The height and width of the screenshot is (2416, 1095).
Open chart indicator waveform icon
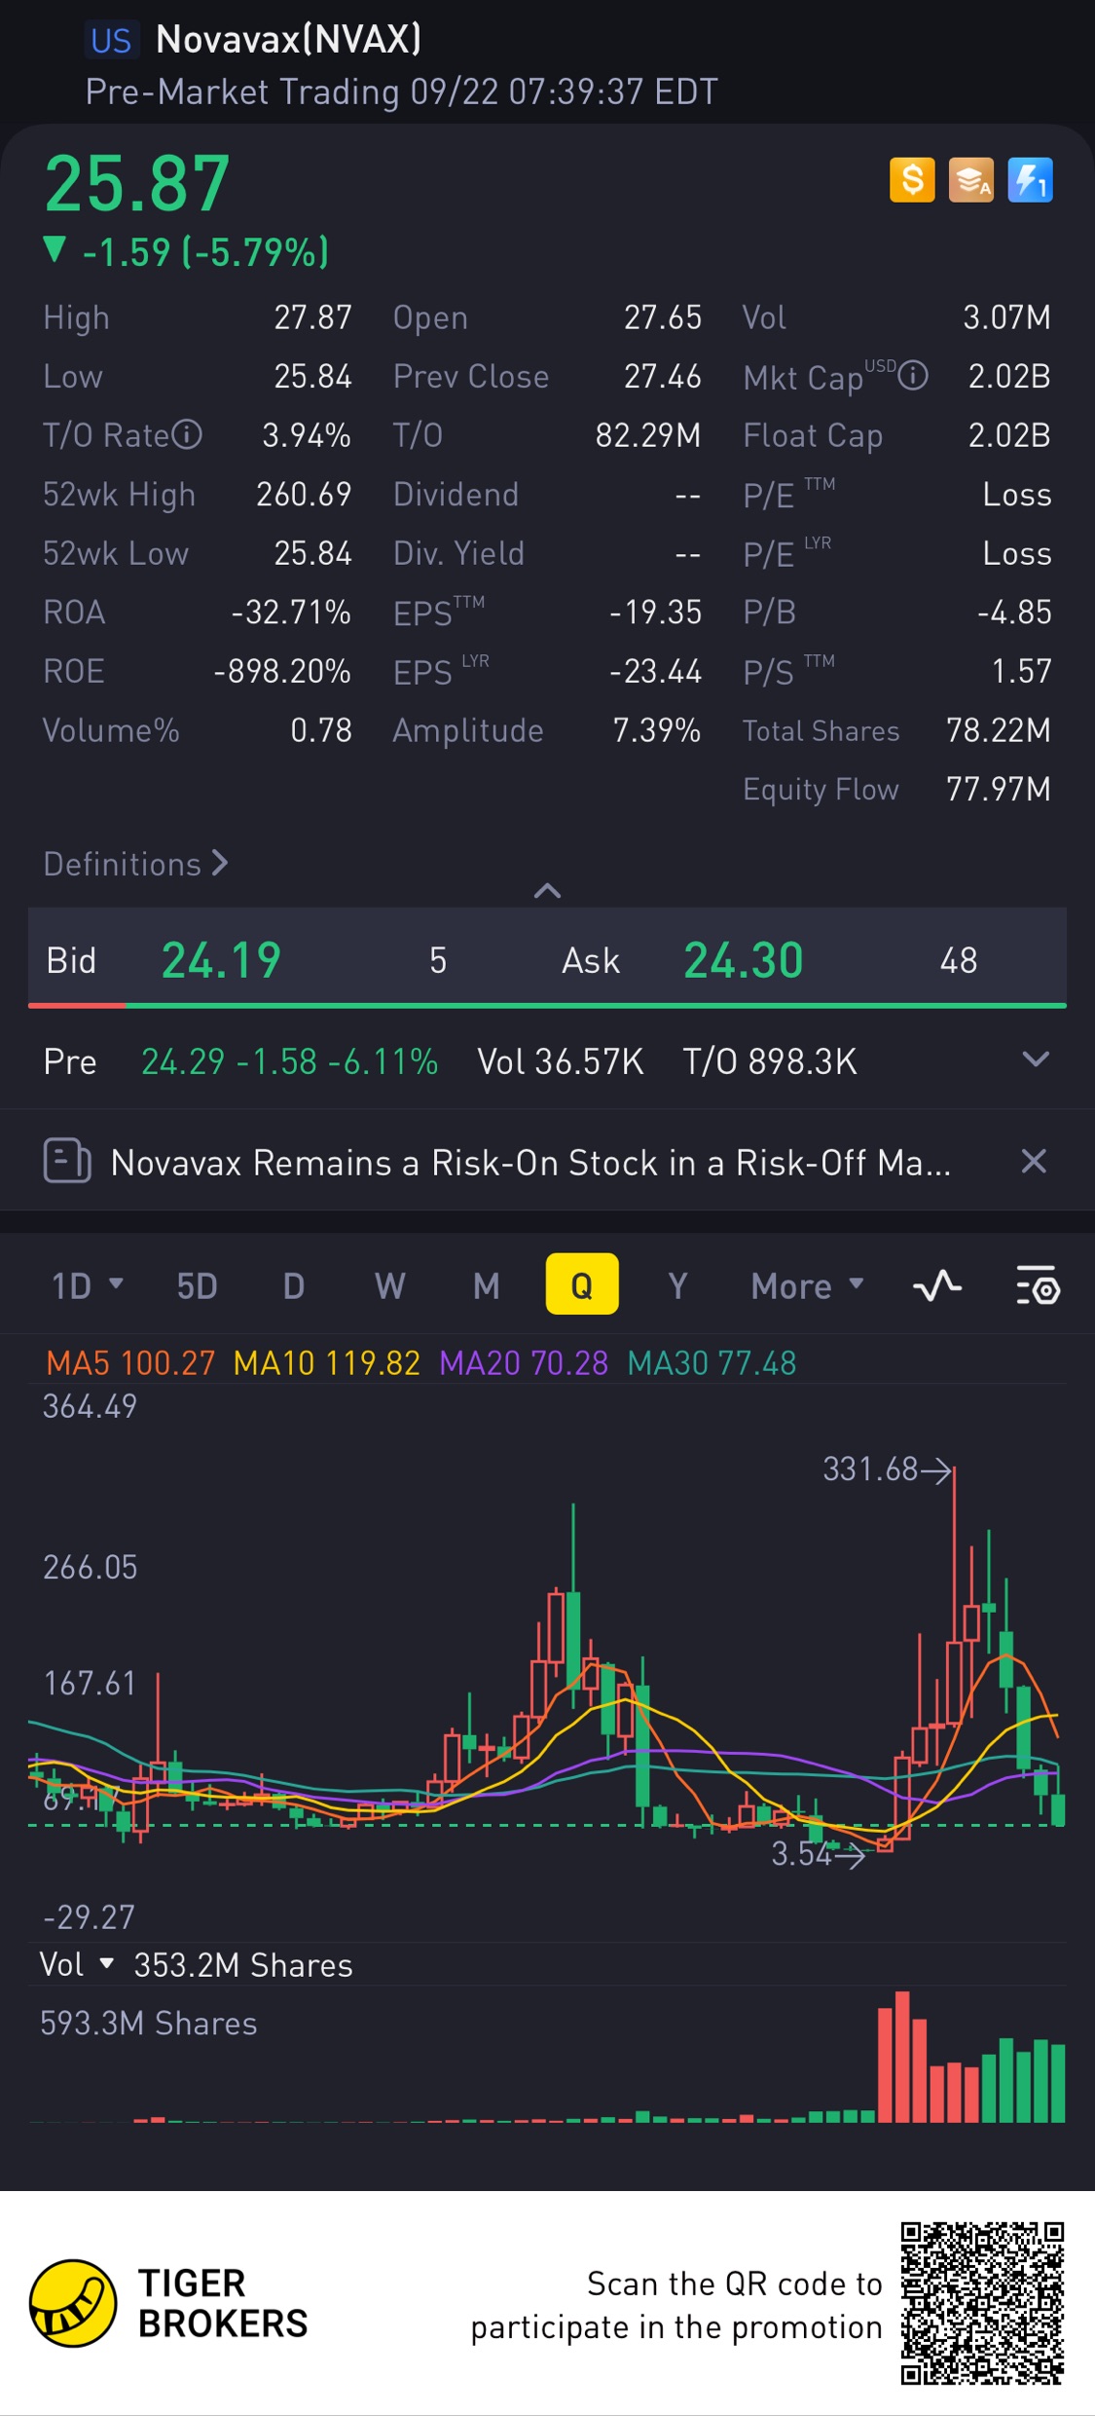coord(937,1285)
